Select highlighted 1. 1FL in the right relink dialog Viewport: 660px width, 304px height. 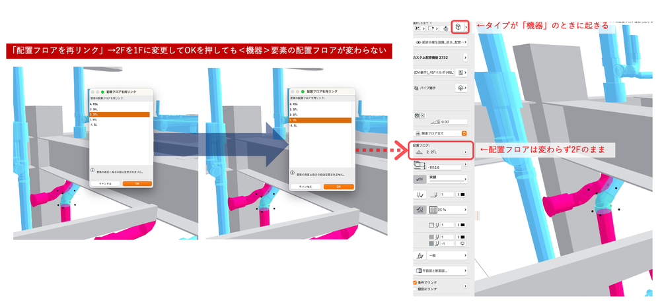coord(320,120)
